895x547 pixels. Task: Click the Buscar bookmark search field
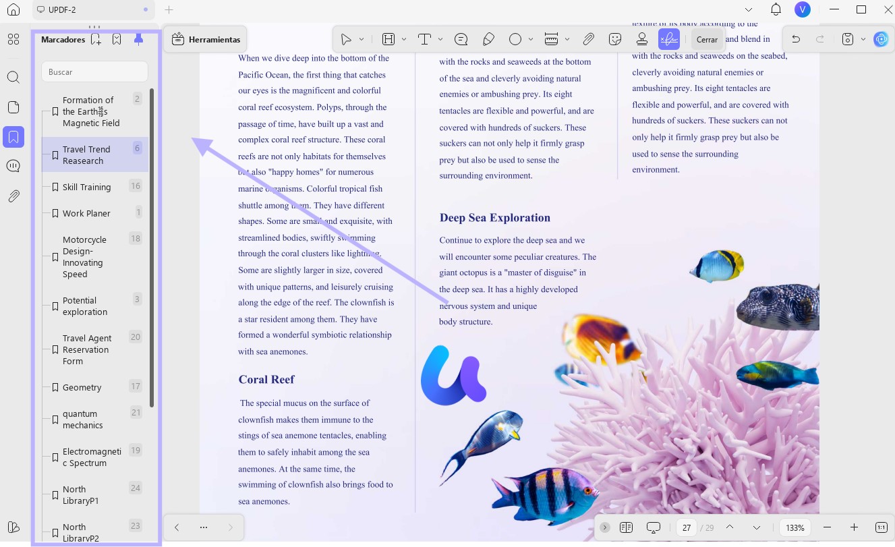coord(94,71)
